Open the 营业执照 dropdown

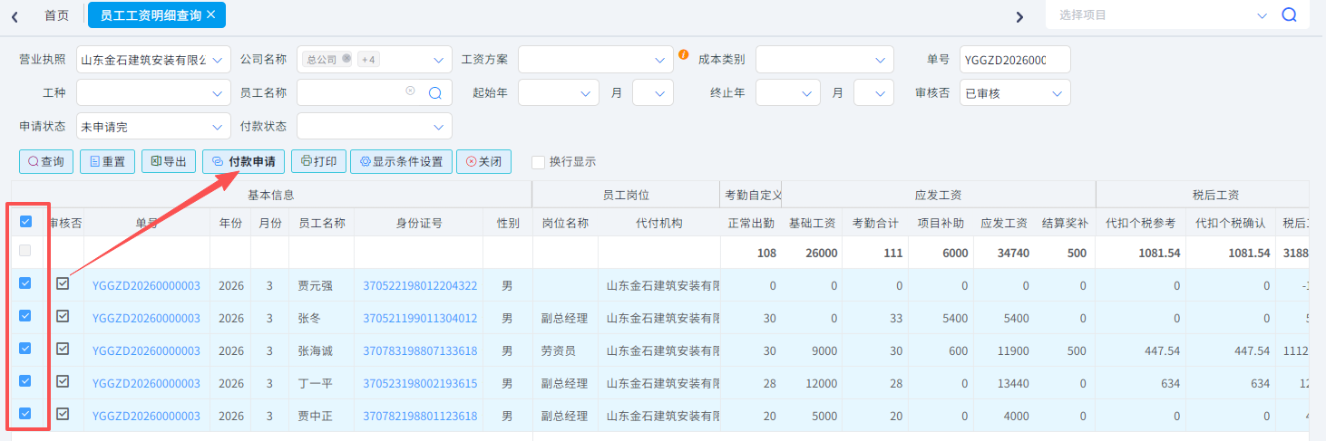pos(153,60)
